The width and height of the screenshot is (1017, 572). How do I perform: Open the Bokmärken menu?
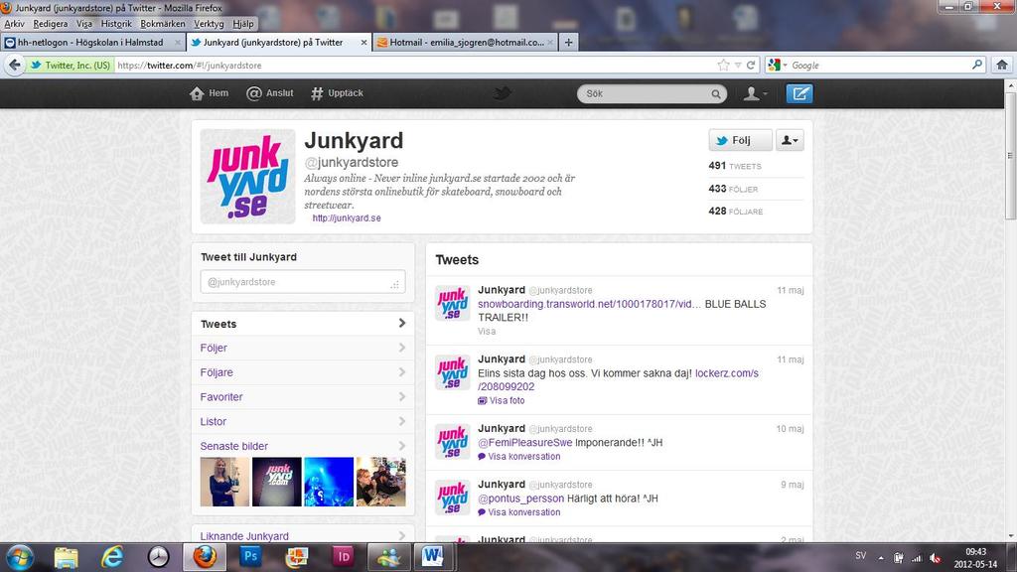coord(163,24)
